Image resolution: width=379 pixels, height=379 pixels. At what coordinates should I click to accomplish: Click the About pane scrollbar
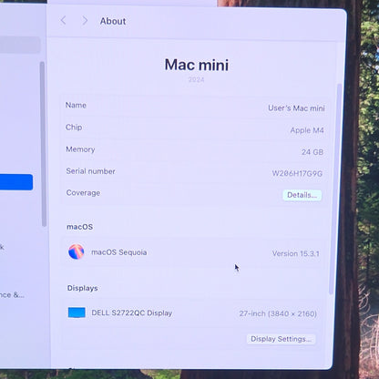tap(334, 189)
